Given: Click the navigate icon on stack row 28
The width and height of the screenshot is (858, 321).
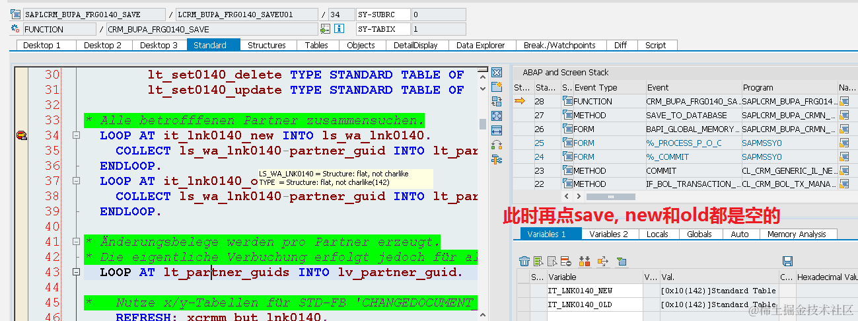Looking at the screenshot, I should click(844, 101).
